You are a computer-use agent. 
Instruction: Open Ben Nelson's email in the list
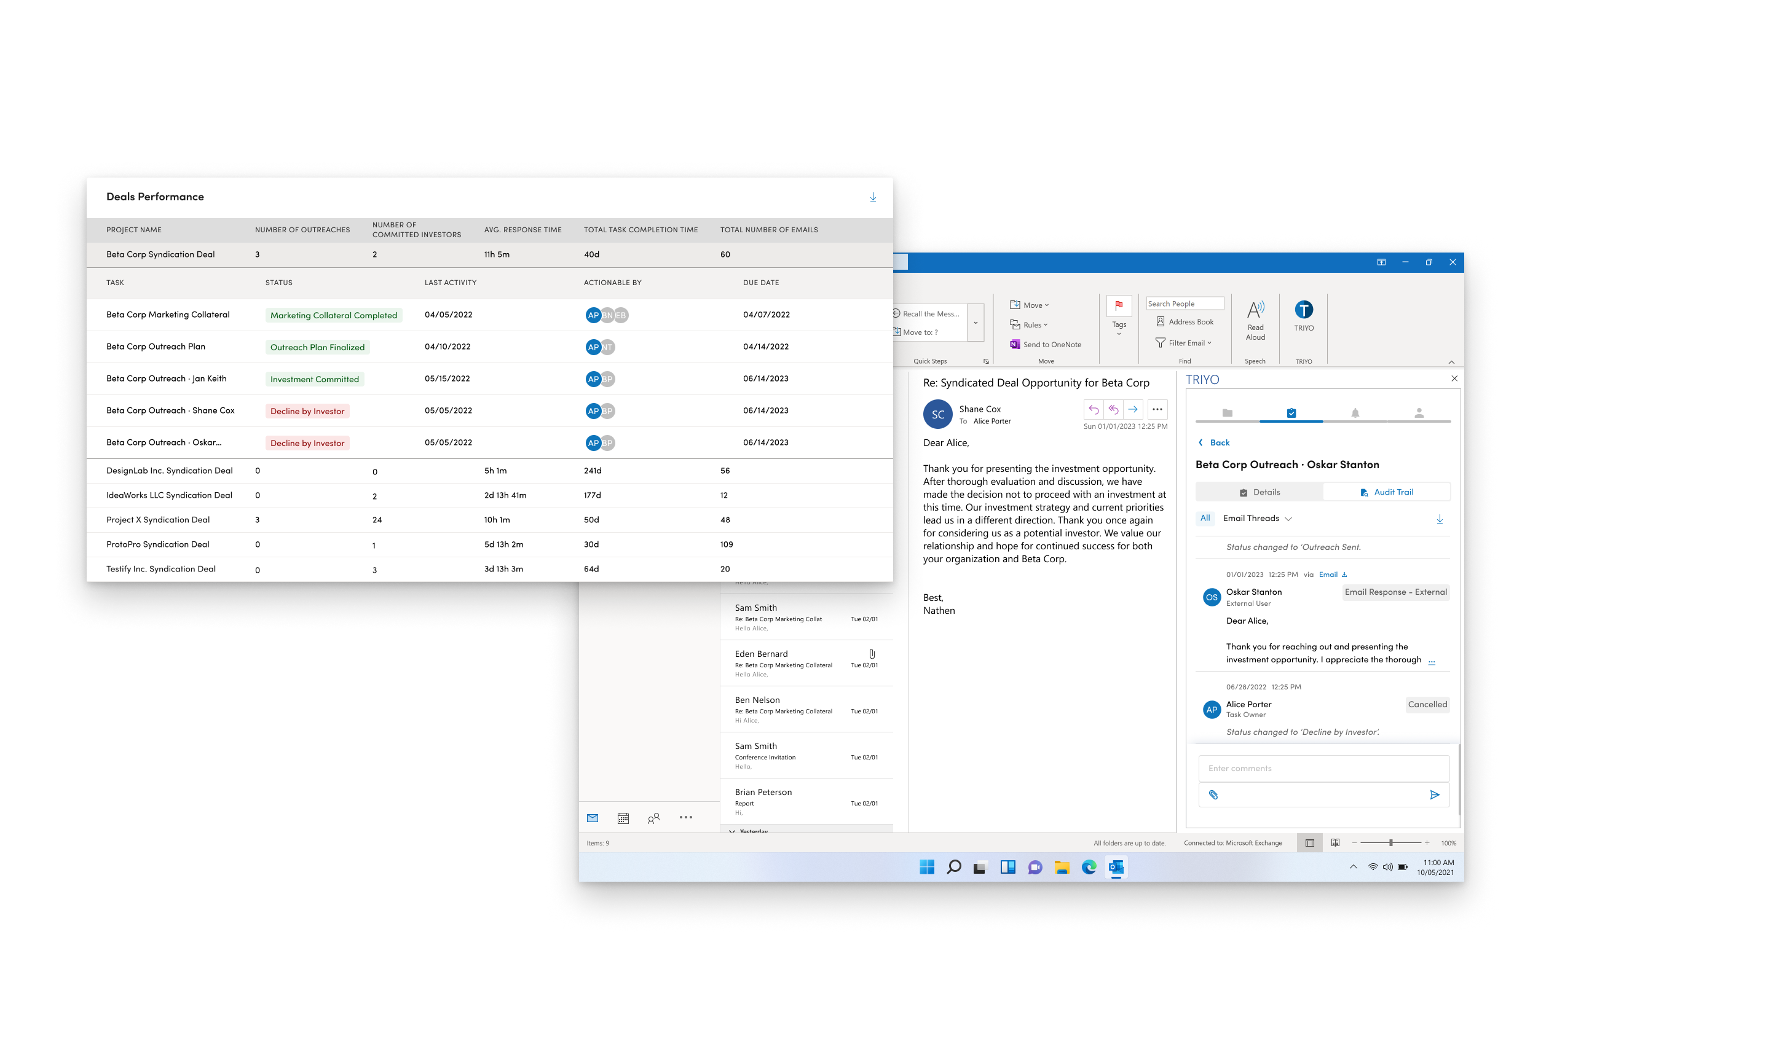(x=806, y=710)
